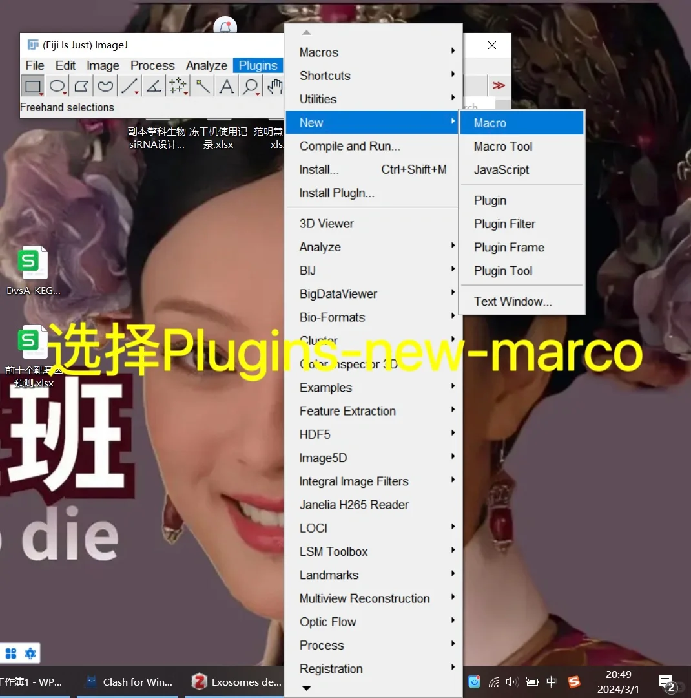This screenshot has width=691, height=698.
Task: Select the Straight line tool
Action: (129, 85)
